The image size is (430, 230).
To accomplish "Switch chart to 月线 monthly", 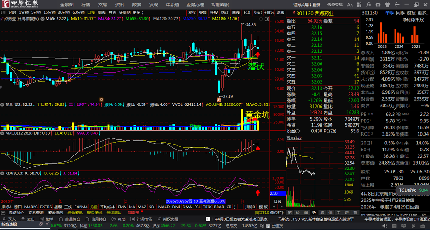I will (x=112, y=12).
